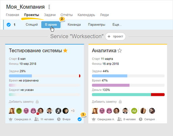This screenshot has width=173, height=136.
Task: Unstar the Тестирование системы project
Action: point(65,50)
